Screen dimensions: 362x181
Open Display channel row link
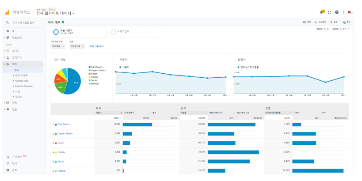pos(61,152)
